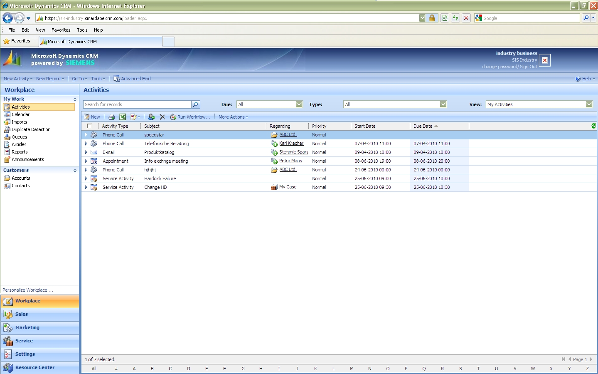Click the search magnifier next to Search for records
598x374 pixels.
click(x=196, y=104)
